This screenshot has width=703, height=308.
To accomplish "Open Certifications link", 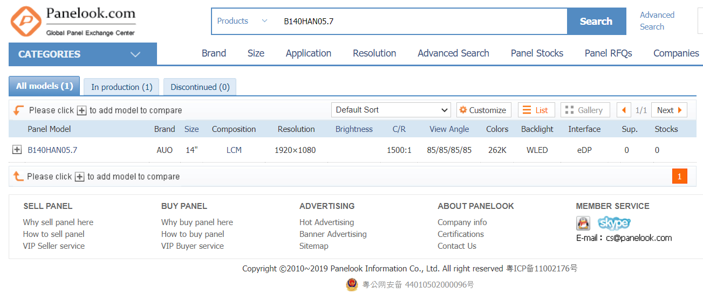I will pos(461,234).
